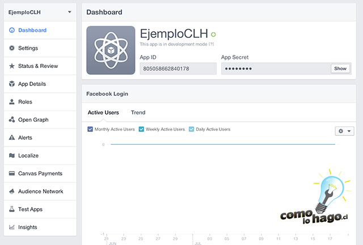363x245 pixels.
Task: Select Test Apps in the sidebar
Action: [40, 209]
